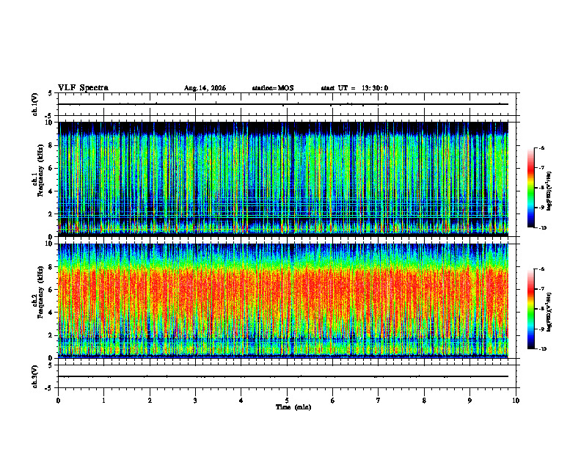The image size is (581, 449).
Task: Click the ch.1(V) axis label at top
Action: pyautogui.click(x=34, y=104)
